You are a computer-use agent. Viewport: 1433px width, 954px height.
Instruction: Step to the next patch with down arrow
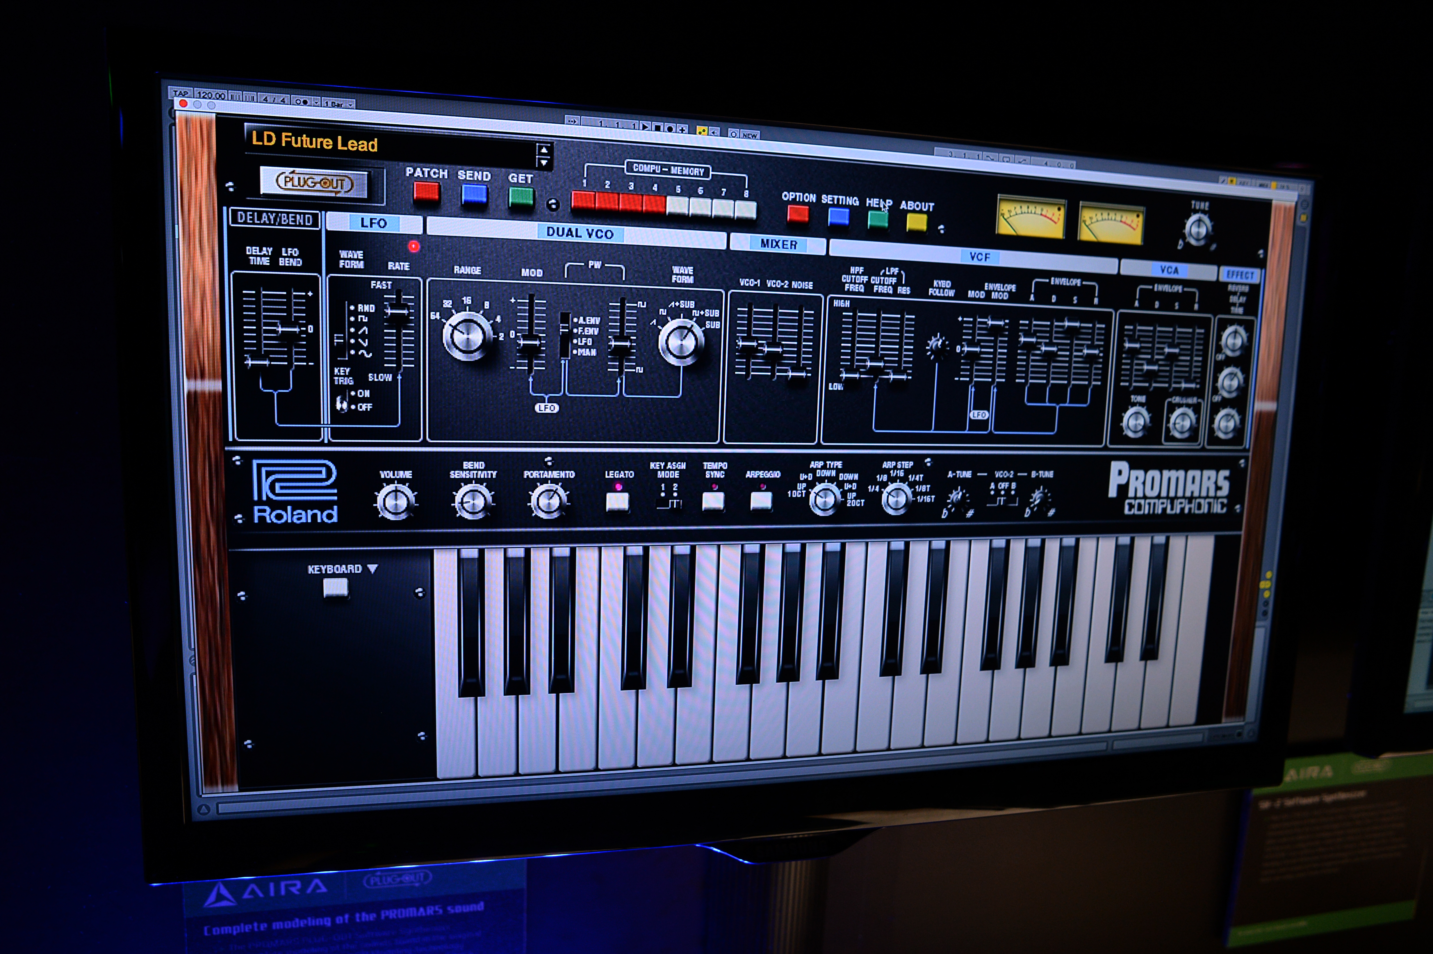pyautogui.click(x=544, y=163)
